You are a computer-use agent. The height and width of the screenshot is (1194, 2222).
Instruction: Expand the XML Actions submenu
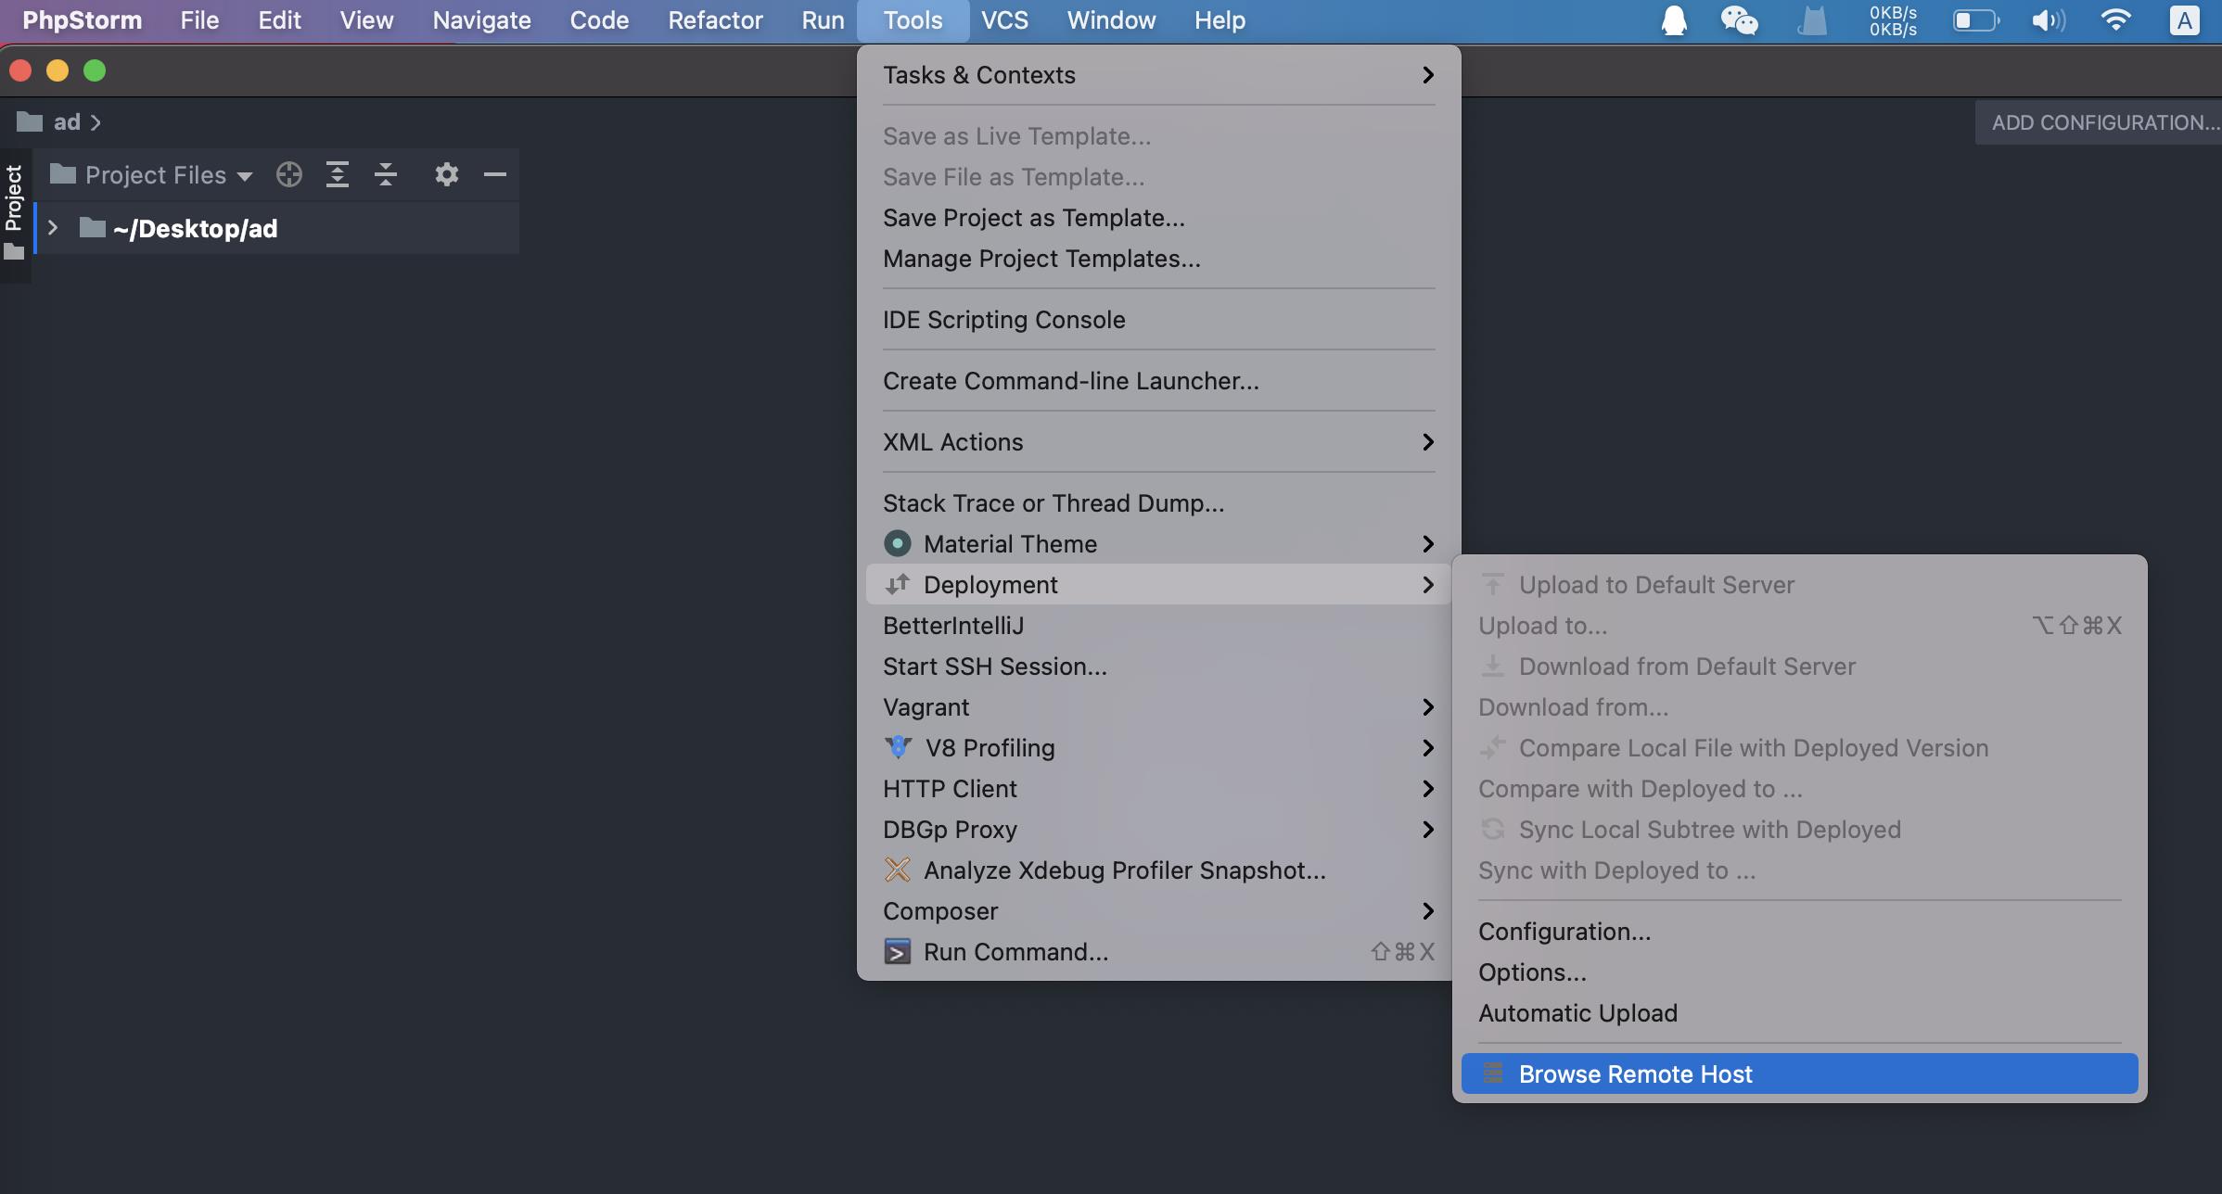1157,441
